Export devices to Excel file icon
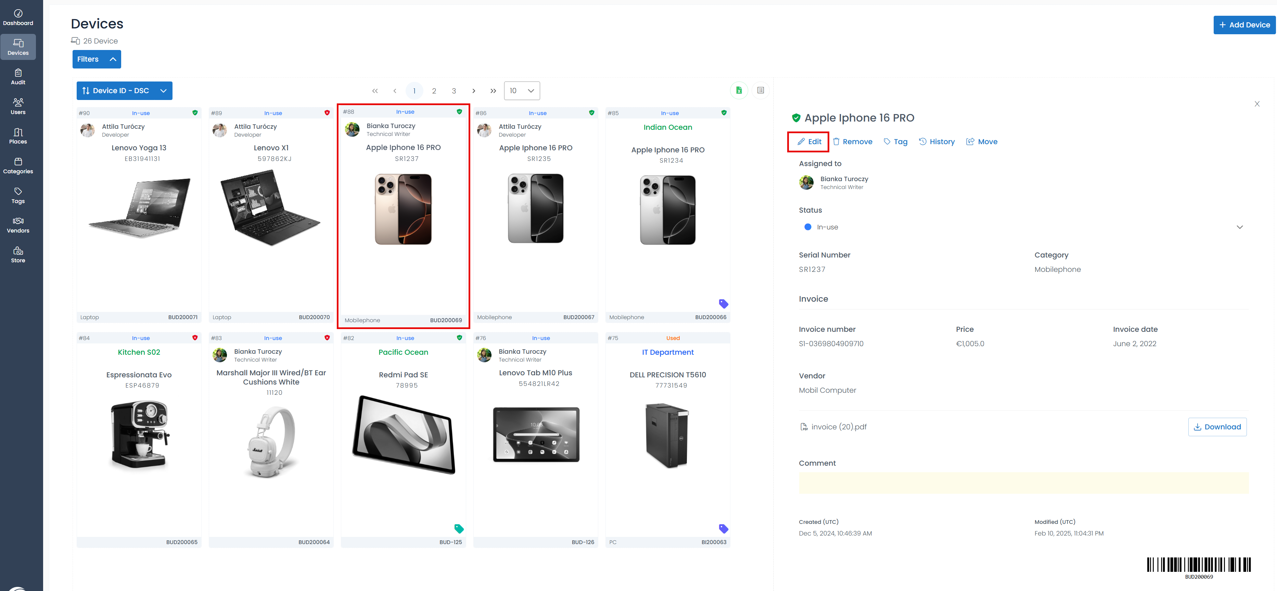This screenshot has width=1277, height=591. point(739,90)
